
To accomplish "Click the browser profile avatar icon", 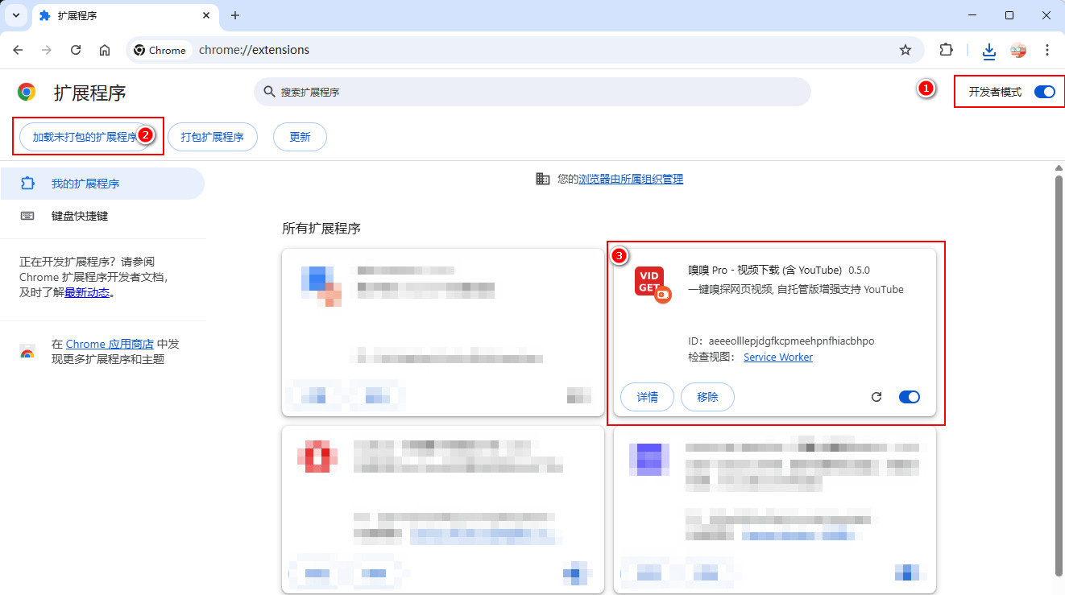I will pyautogui.click(x=1018, y=49).
